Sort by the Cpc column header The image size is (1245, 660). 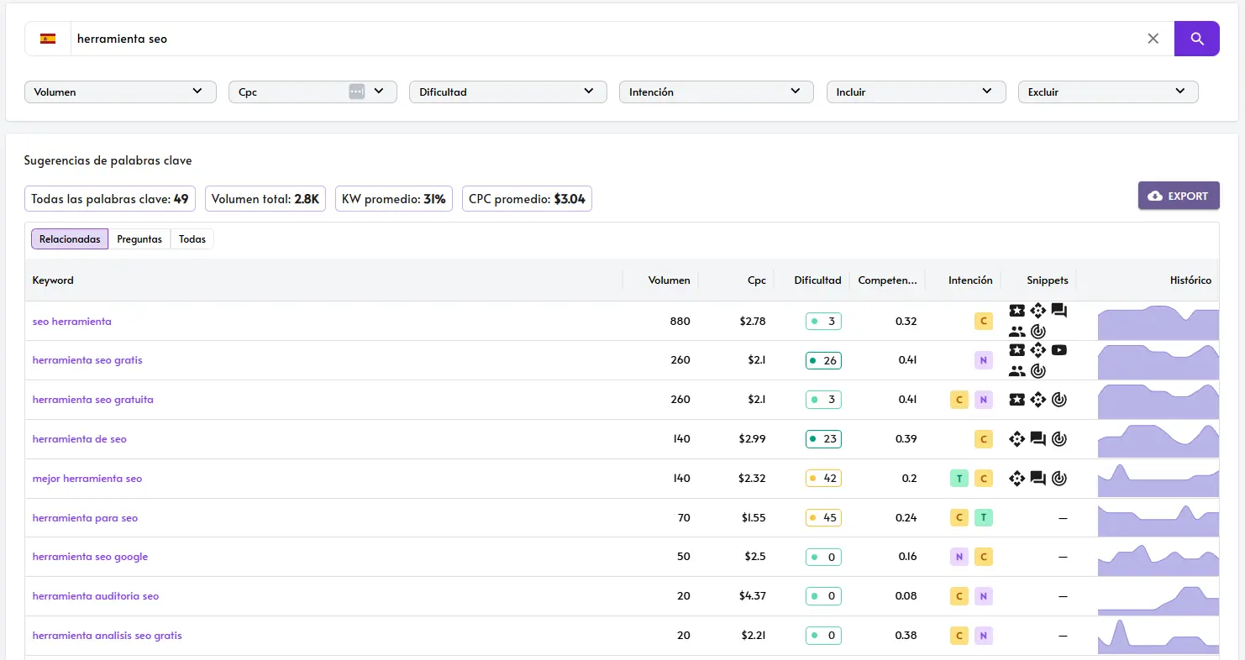pos(757,280)
